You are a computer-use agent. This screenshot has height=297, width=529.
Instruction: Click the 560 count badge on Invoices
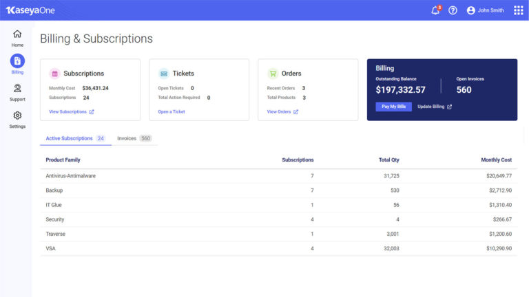tap(146, 138)
